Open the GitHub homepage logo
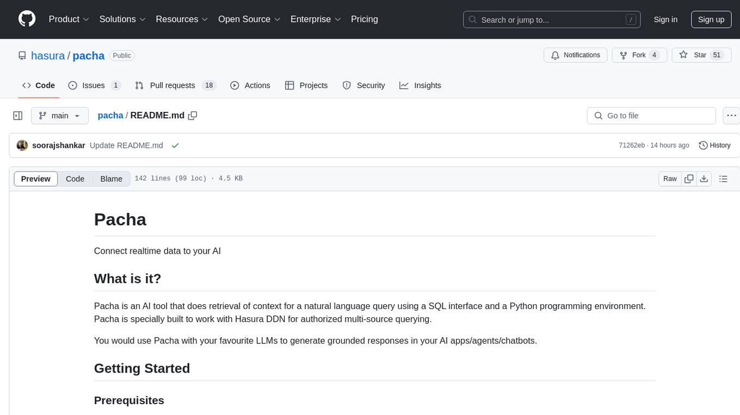740x415 pixels. (x=27, y=19)
